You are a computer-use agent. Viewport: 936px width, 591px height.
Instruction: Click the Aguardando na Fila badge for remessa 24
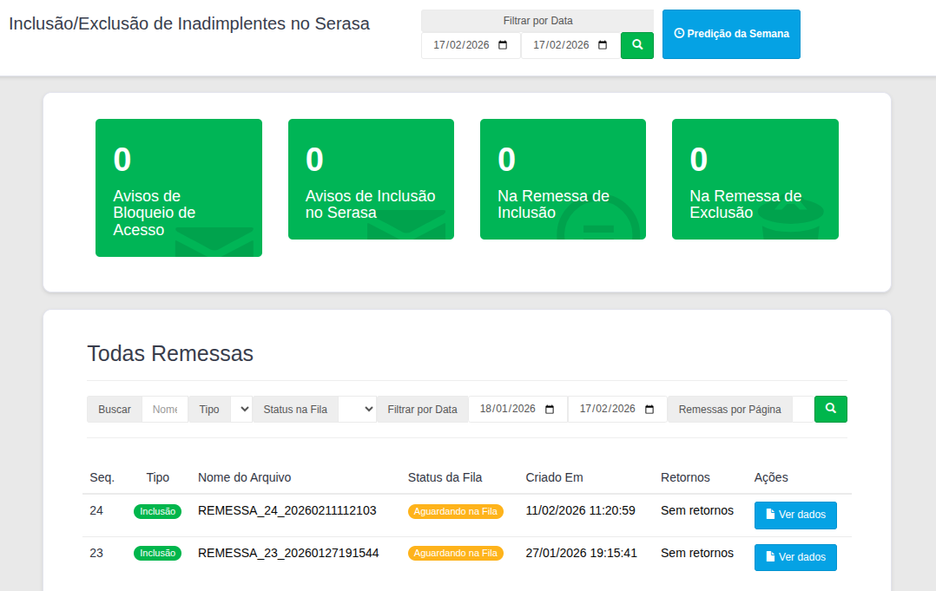(456, 511)
